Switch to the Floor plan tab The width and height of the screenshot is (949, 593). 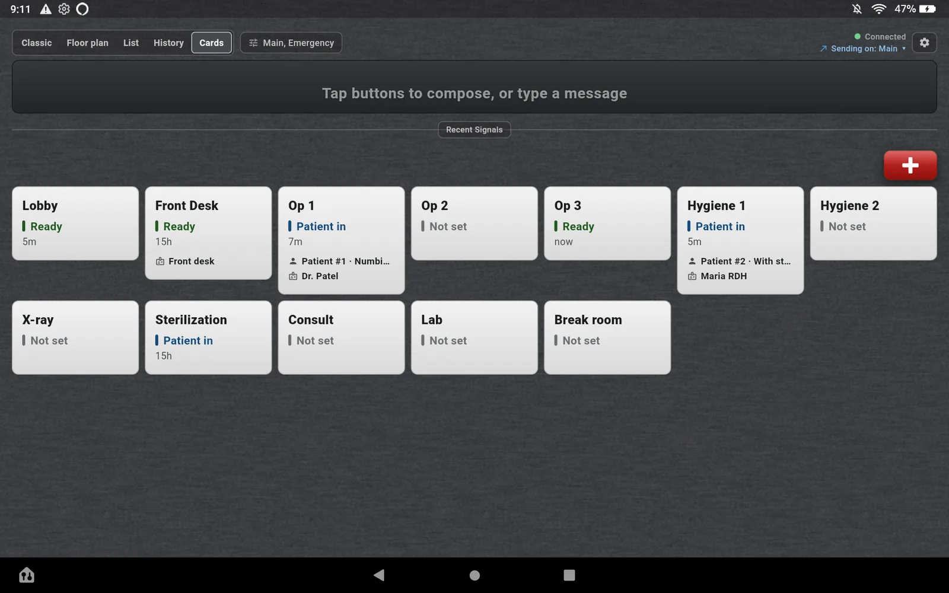[x=88, y=43]
